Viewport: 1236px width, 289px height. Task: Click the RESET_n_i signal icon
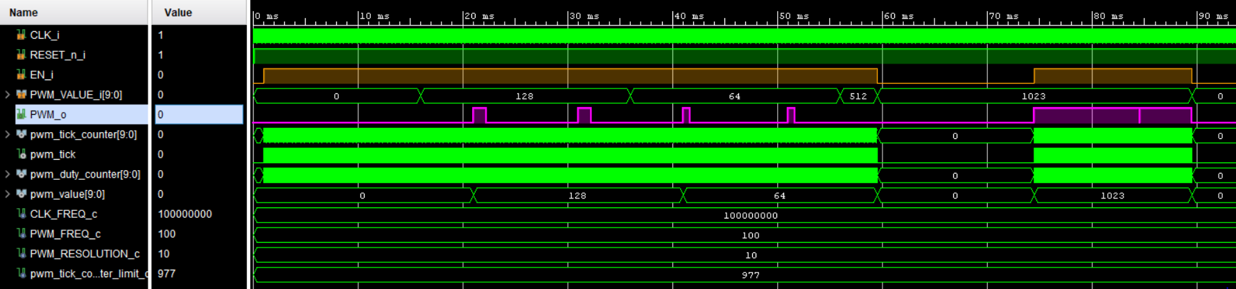21,55
